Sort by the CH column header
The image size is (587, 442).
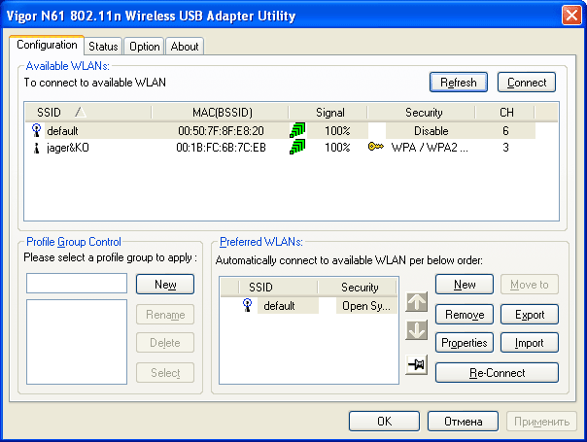tap(506, 113)
